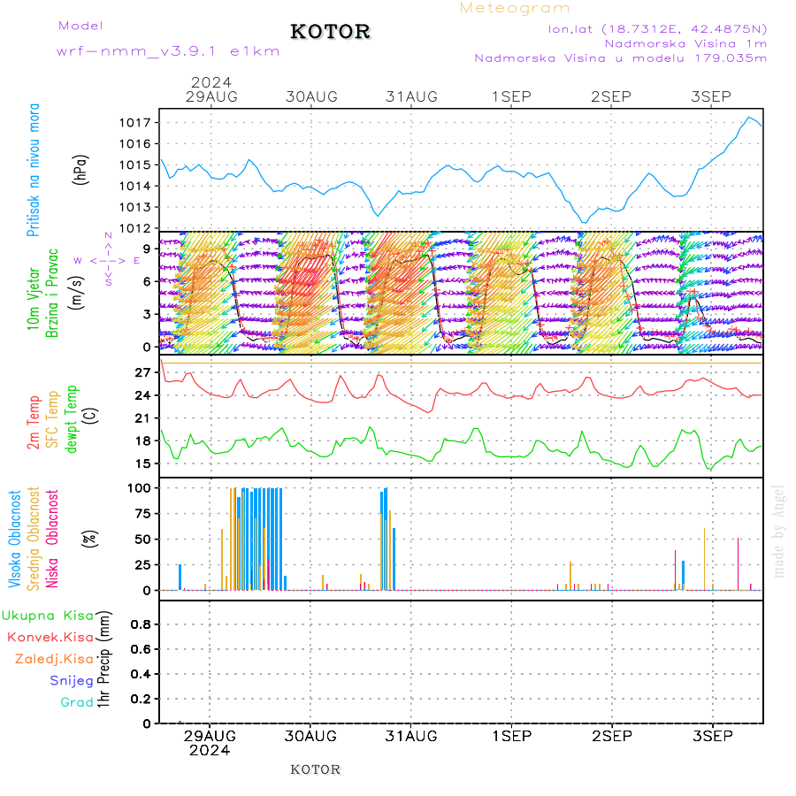This screenshot has width=796, height=796.
Task: Click the 100 tick on the cloud cover axis
Action: [139, 488]
